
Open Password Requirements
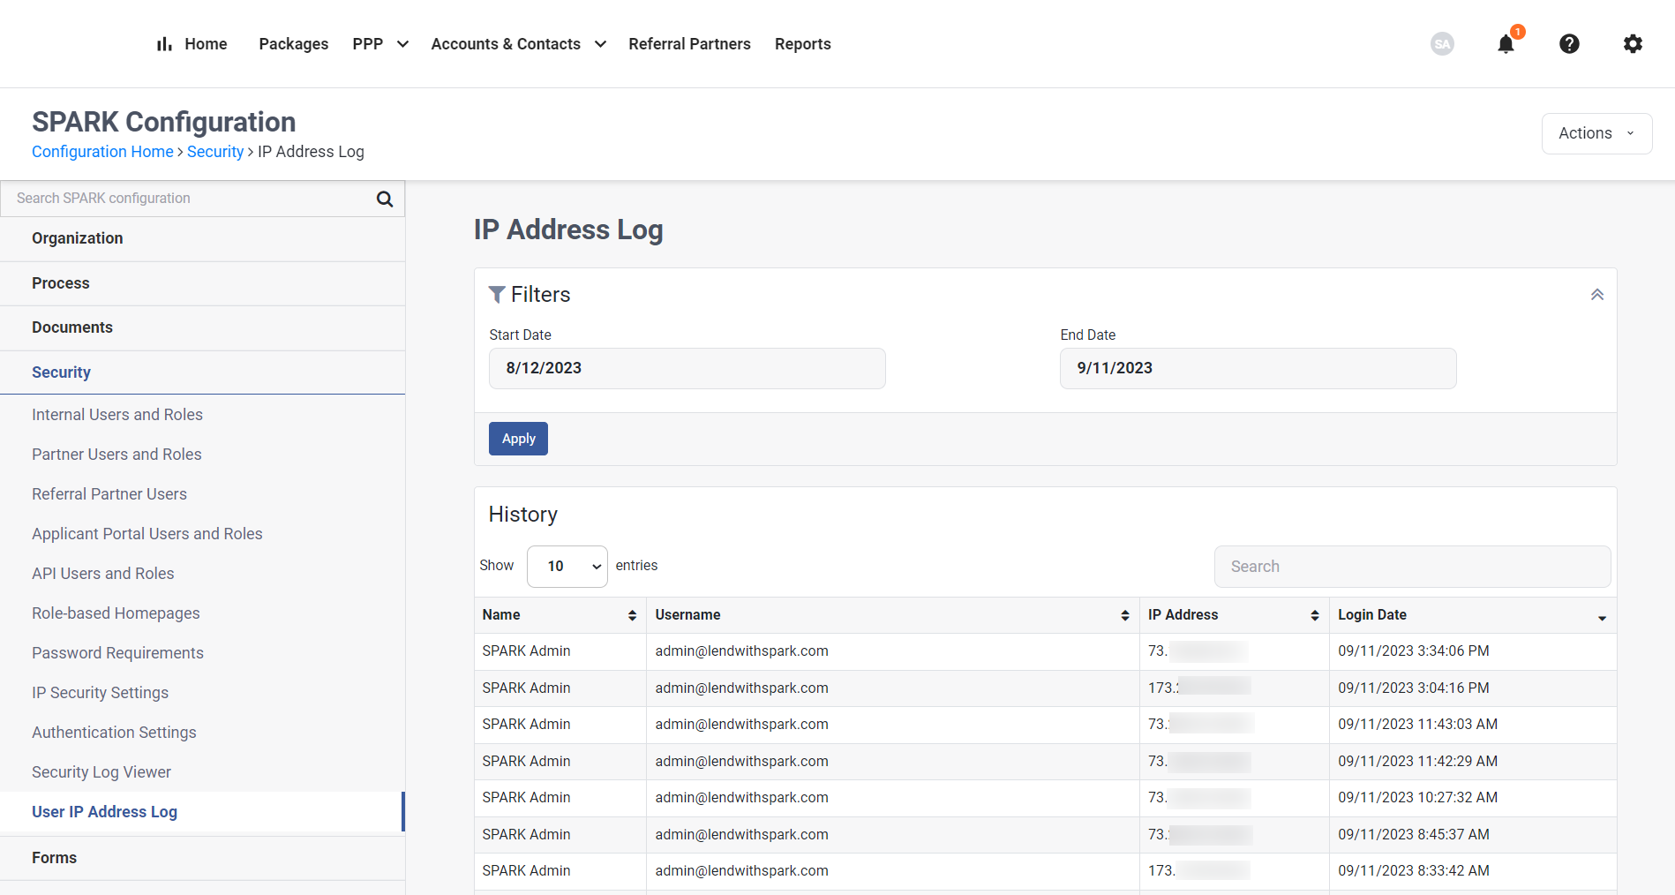coord(117,653)
